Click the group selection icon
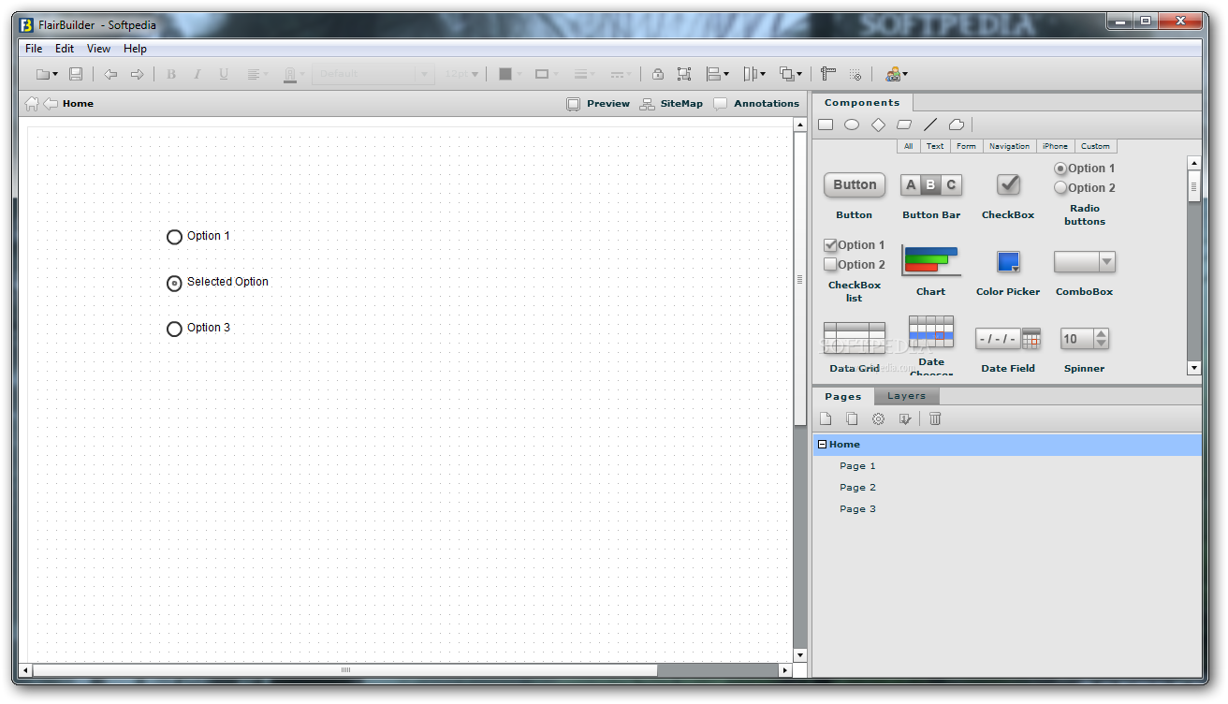 [684, 74]
